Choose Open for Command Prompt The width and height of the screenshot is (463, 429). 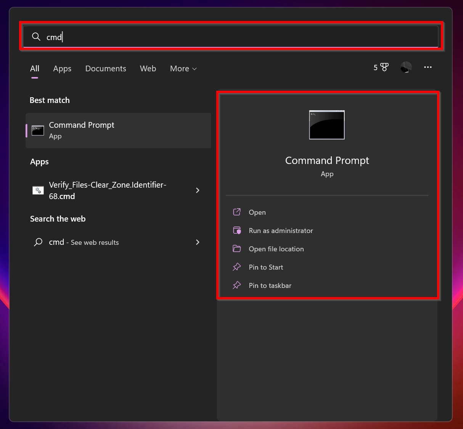(327, 212)
